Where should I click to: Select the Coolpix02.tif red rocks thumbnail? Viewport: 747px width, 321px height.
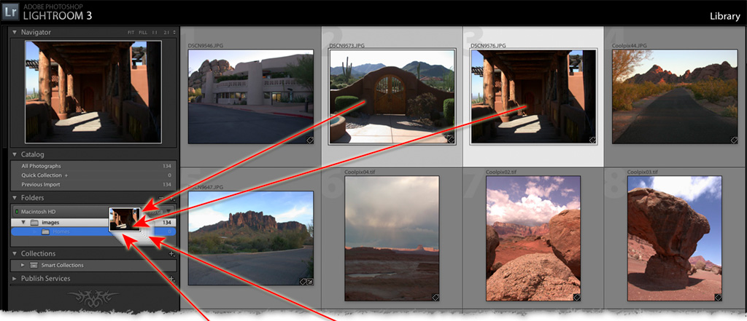[x=533, y=238]
